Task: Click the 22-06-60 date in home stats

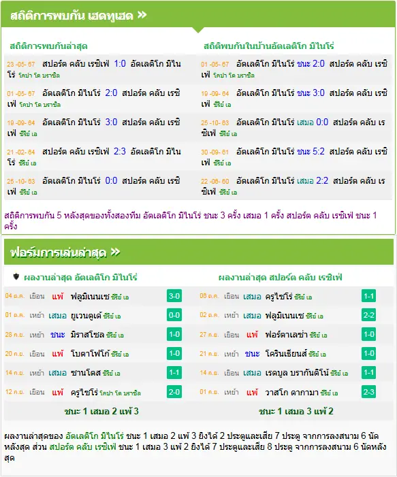Action: (x=215, y=181)
